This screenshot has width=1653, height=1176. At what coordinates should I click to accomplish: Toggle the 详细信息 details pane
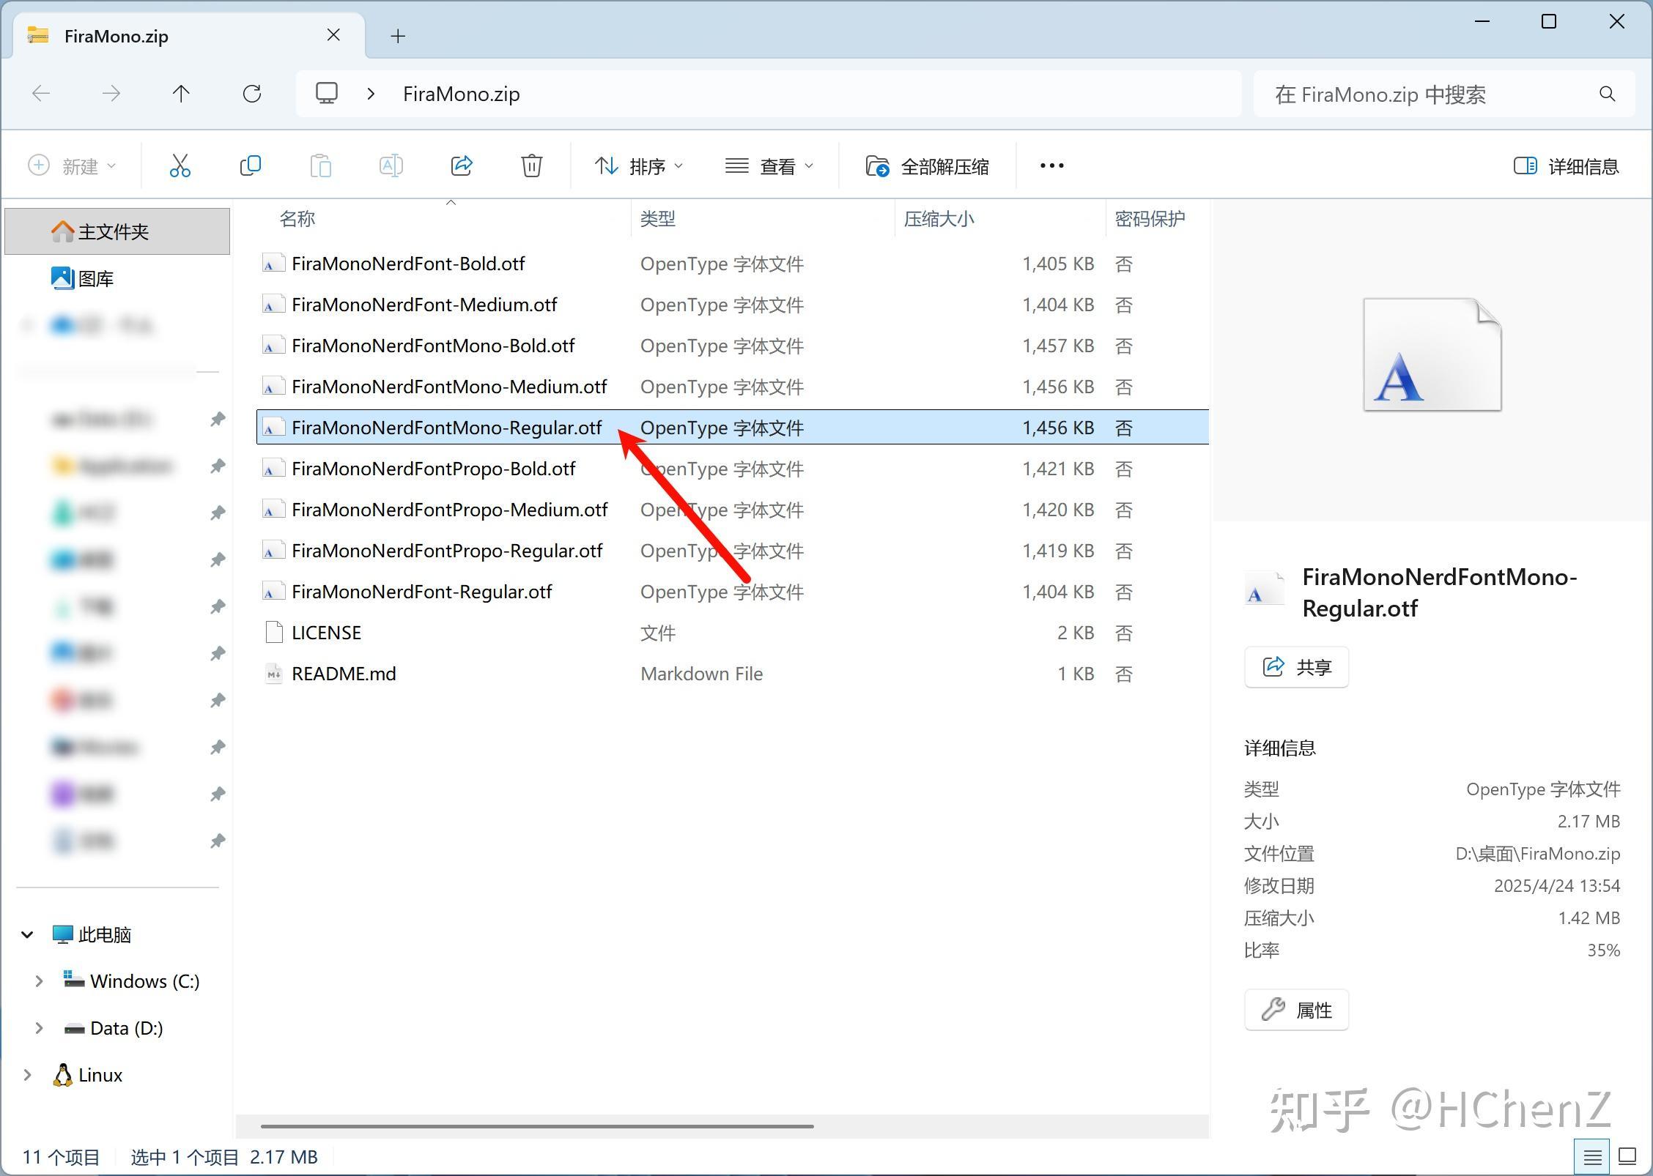(1567, 166)
